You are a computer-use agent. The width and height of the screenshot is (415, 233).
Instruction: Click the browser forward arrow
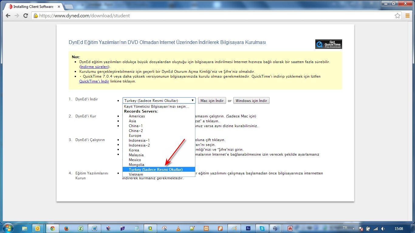pos(17,15)
